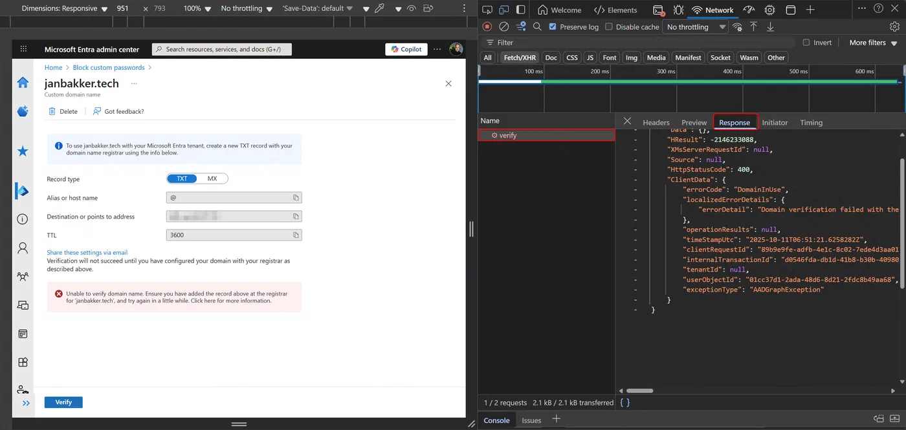The image size is (906, 430).
Task: Open device toolbar three-dot options menu
Action: (x=464, y=9)
